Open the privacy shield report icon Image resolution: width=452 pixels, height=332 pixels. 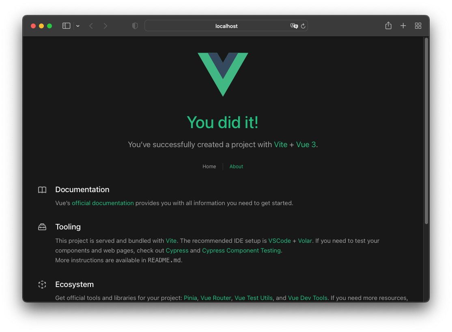[135, 26]
